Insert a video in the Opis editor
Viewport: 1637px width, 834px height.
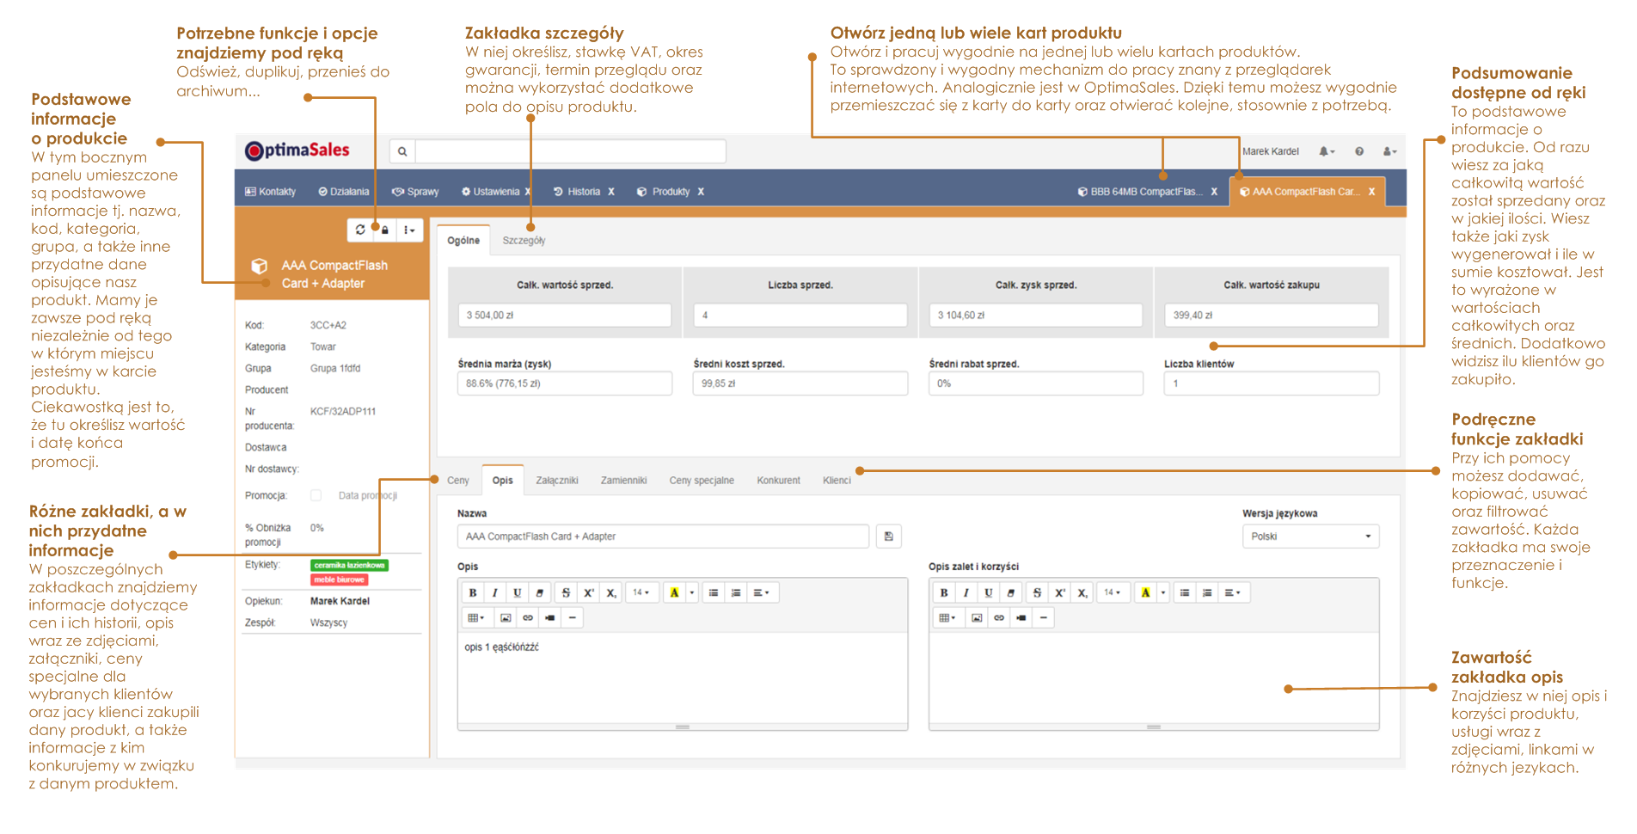pyautogui.click(x=550, y=617)
